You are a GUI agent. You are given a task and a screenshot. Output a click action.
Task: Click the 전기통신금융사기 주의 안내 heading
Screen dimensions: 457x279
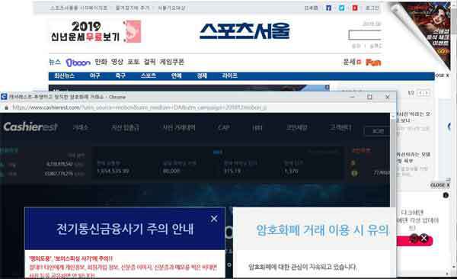tap(125, 229)
